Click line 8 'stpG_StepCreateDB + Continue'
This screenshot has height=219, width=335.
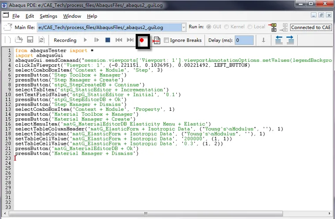point(80,85)
